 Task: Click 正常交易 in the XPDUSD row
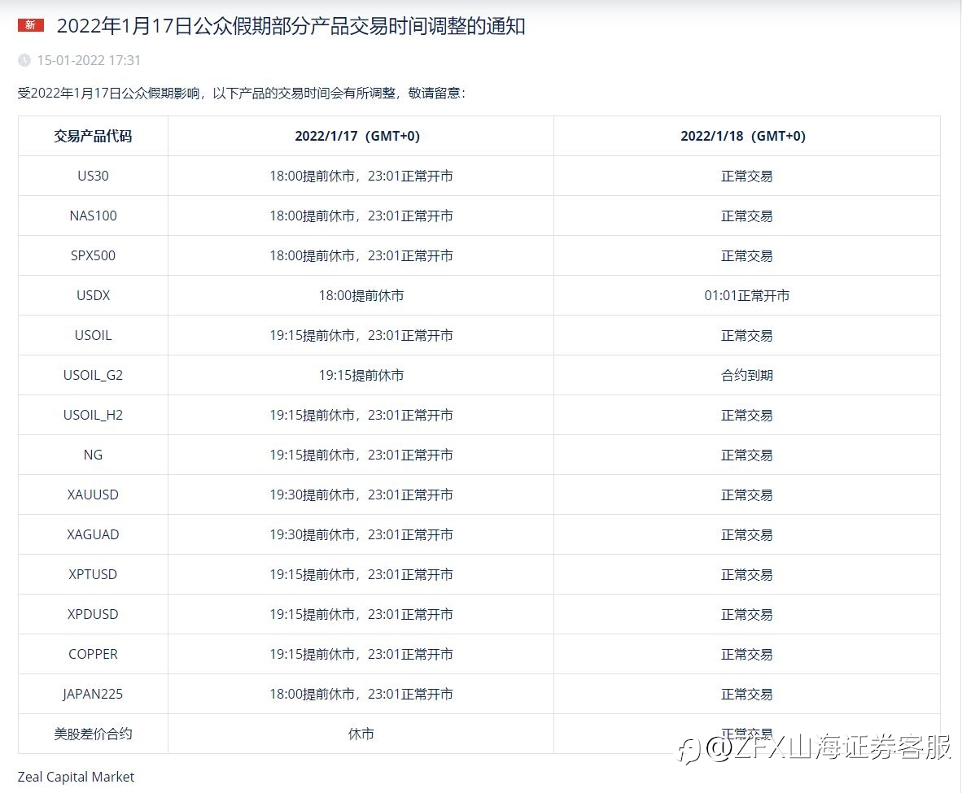pos(746,615)
